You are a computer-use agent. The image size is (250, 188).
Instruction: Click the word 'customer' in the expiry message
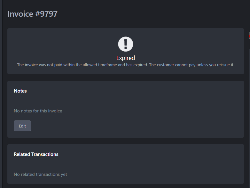[x=166, y=65]
